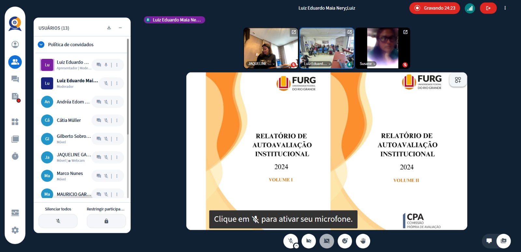521x252 pixels.
Task: Open settings gear in left sidebar
Action: [x=15, y=230]
